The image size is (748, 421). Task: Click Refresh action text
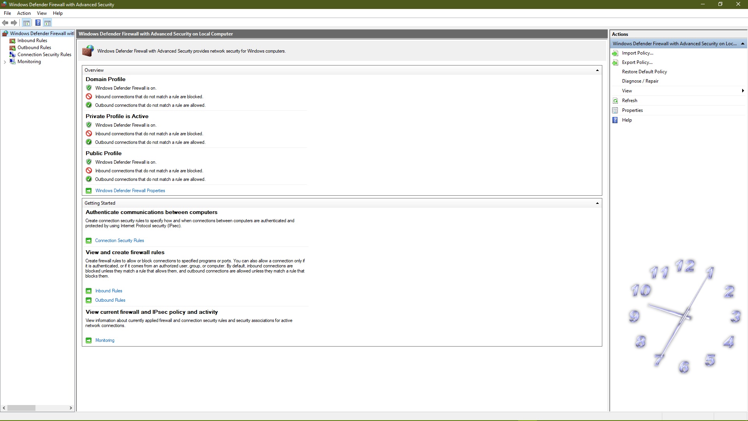point(630,101)
